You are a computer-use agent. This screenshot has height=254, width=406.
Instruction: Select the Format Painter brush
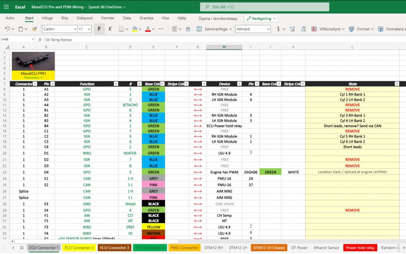tap(34, 29)
